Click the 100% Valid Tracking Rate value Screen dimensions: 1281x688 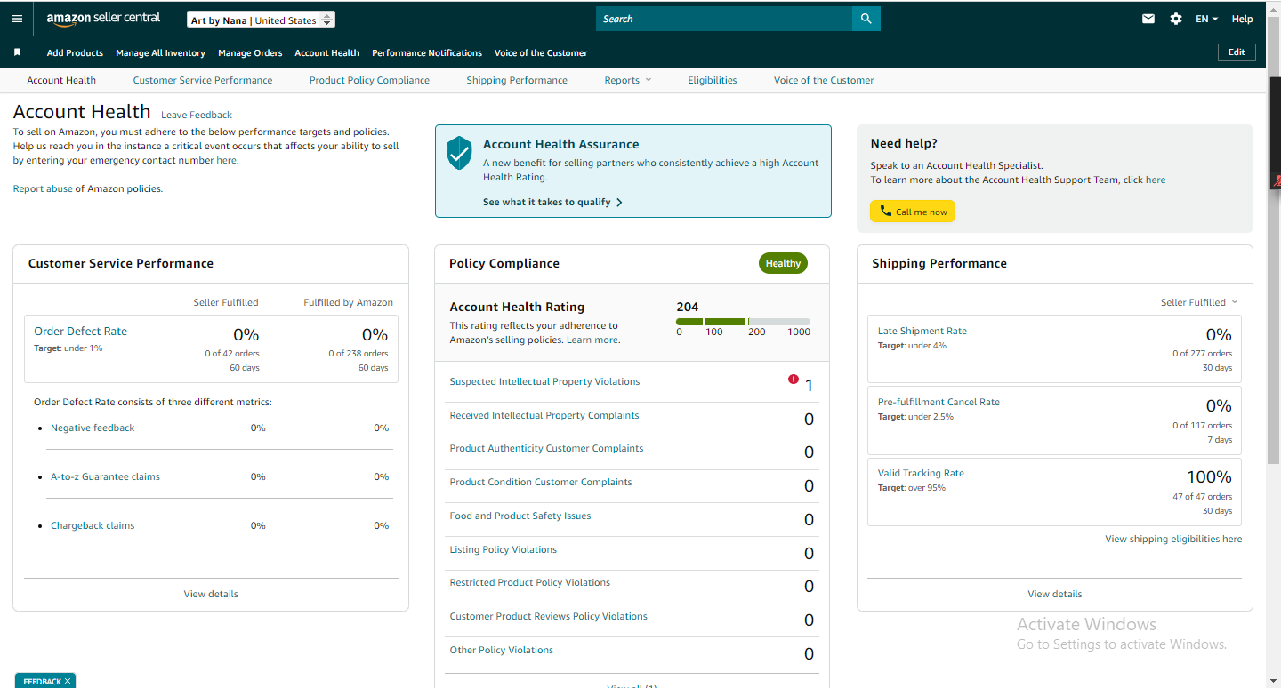click(1209, 477)
